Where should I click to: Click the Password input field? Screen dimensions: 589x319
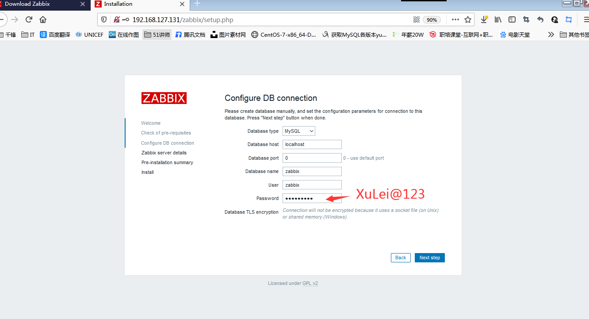312,198
